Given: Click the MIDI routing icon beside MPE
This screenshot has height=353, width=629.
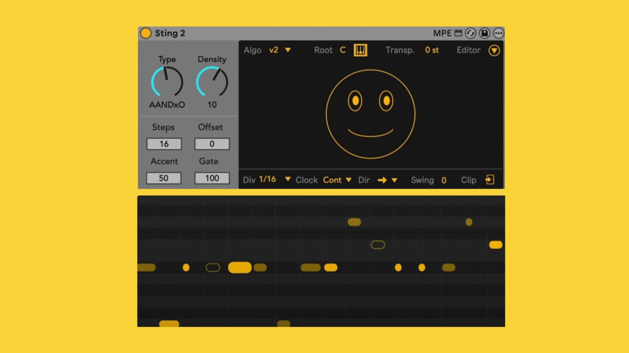Looking at the screenshot, I should [x=457, y=33].
